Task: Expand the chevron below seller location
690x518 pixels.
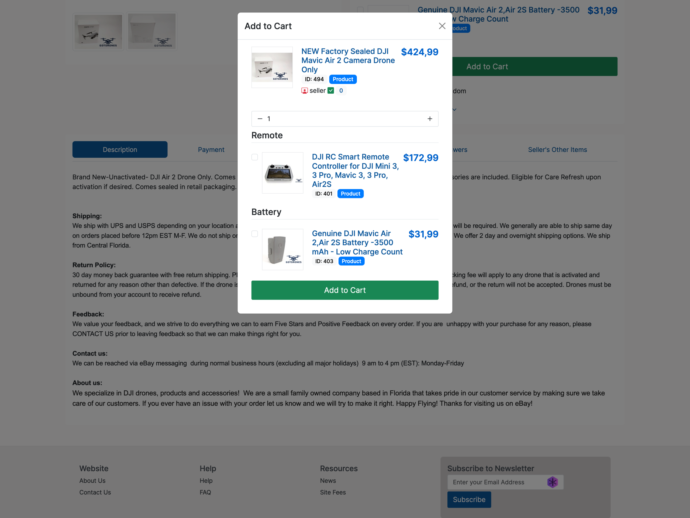Action: pyautogui.click(x=454, y=109)
